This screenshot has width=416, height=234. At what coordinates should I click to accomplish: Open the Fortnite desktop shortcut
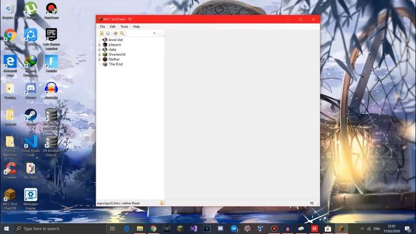click(51, 64)
